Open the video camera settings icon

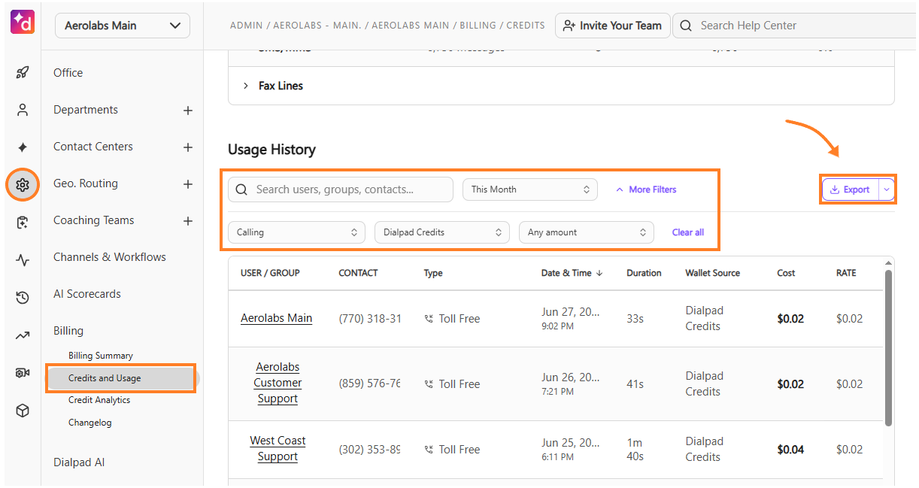pos(23,373)
